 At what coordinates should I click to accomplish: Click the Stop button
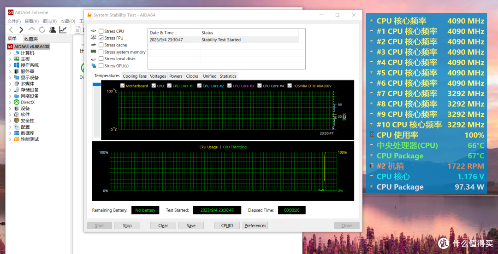[x=127, y=225]
